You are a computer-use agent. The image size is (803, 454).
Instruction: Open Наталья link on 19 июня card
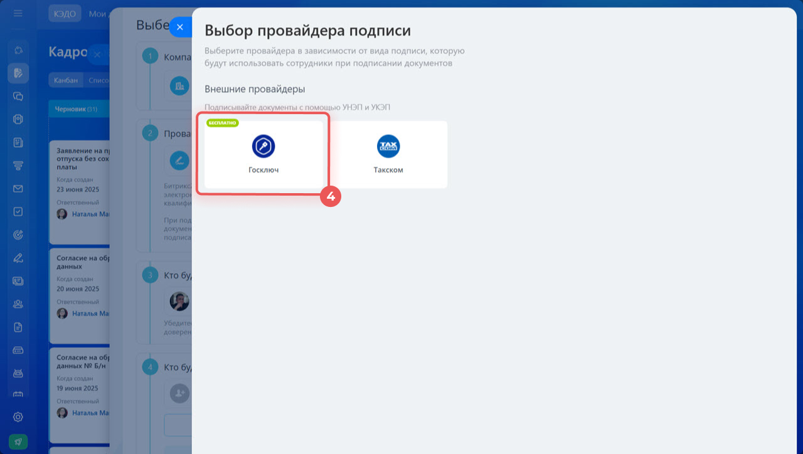coord(91,413)
